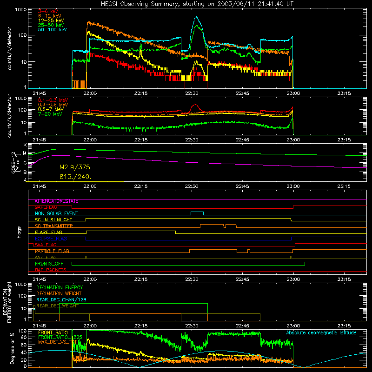Select the 25-50 keV legend label

(x=51, y=25)
